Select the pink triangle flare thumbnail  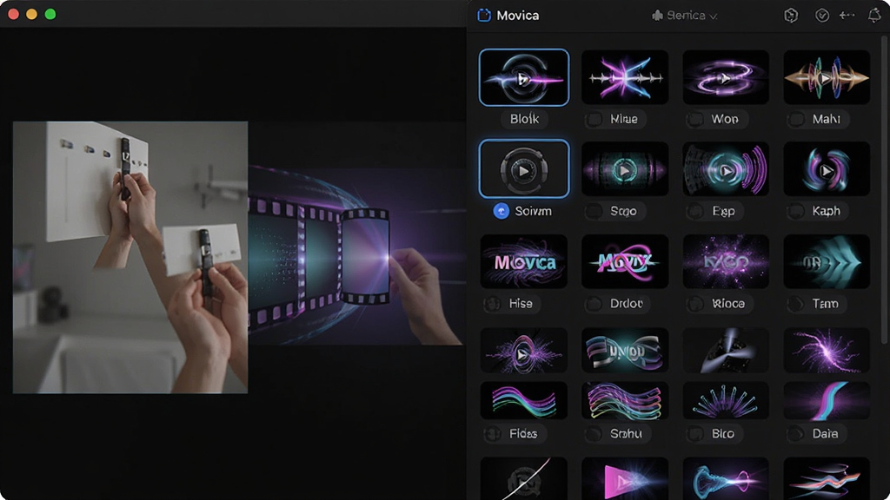(624, 478)
